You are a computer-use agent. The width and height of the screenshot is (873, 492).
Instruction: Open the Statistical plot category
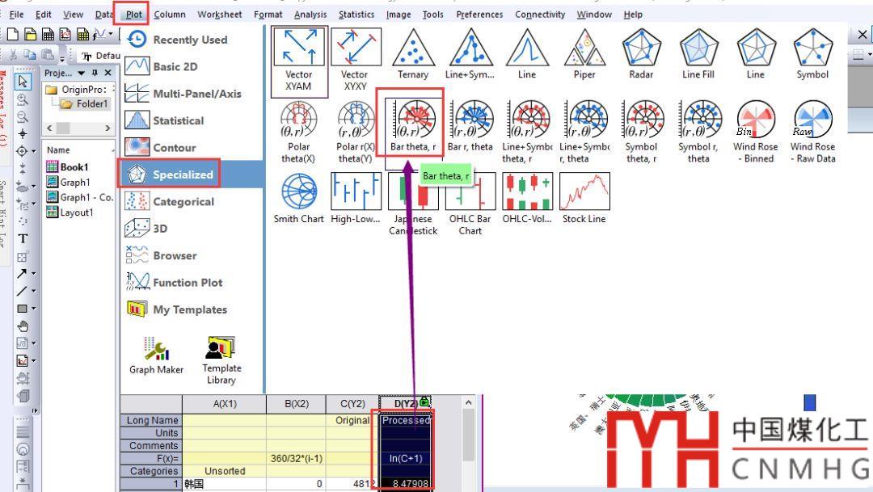coord(192,120)
